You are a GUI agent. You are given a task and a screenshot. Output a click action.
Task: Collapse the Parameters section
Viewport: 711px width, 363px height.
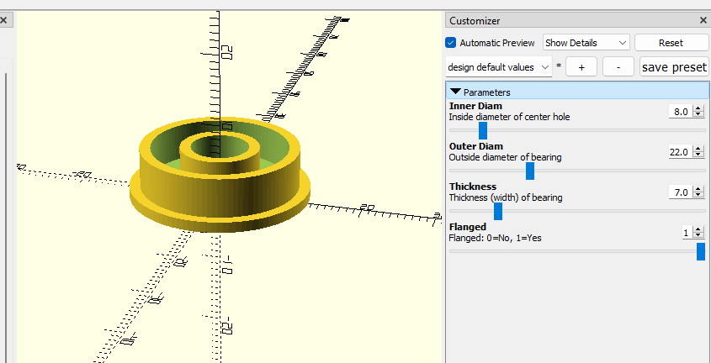click(578, 92)
